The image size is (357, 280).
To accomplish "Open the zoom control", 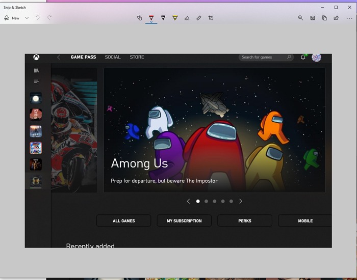I will [300, 18].
